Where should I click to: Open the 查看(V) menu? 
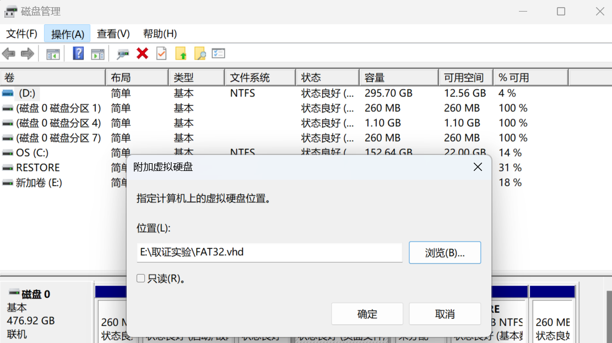113,34
